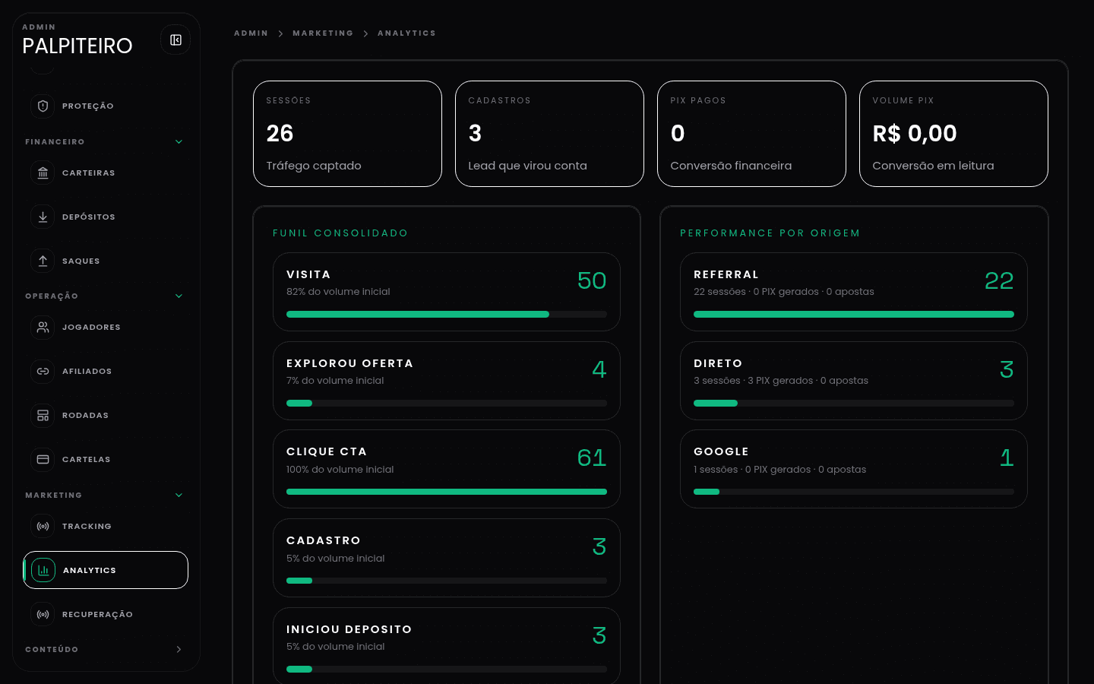
Task: Click the Referral progress bar
Action: pos(854,314)
